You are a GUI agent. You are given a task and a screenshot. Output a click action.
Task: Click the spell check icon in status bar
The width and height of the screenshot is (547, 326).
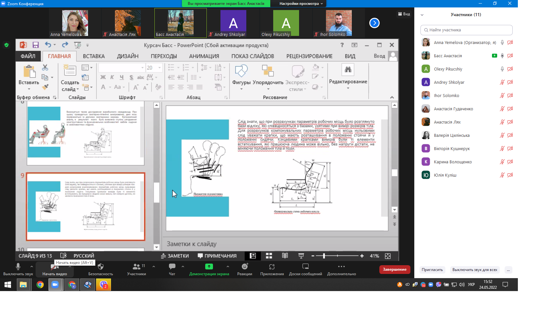(63, 256)
